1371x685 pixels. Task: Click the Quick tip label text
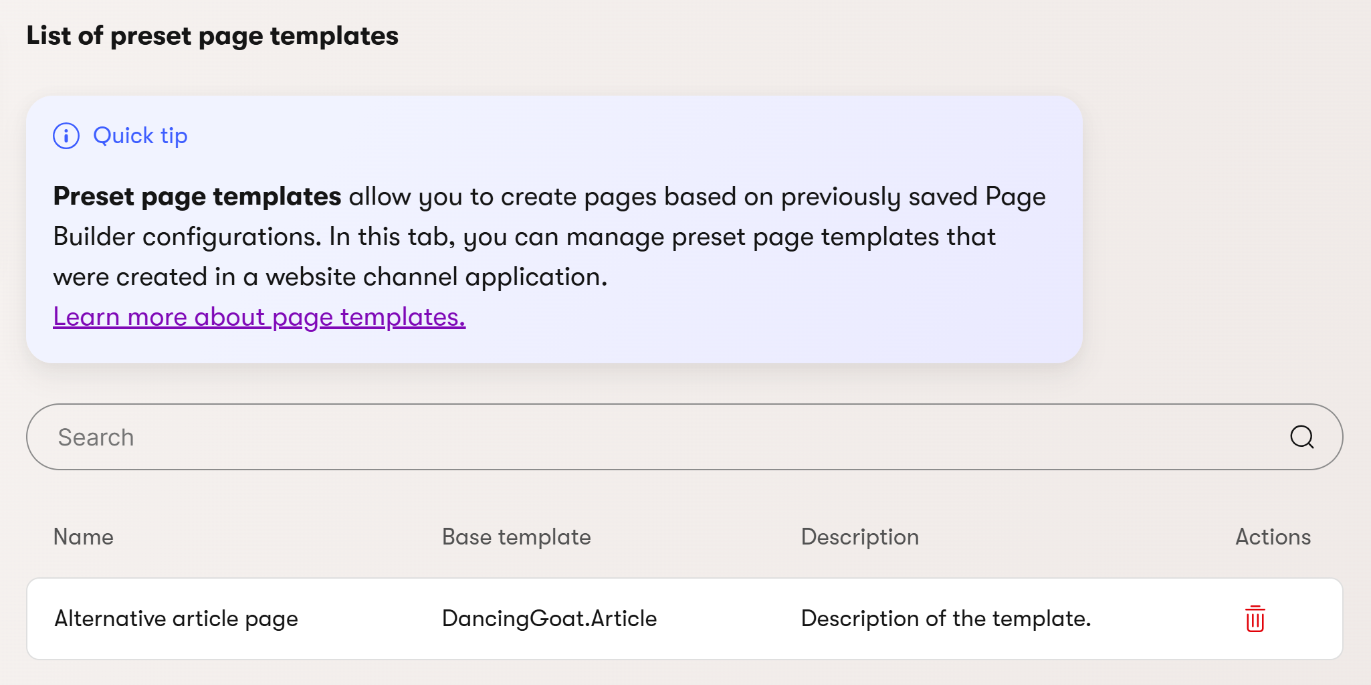pyautogui.click(x=140, y=136)
